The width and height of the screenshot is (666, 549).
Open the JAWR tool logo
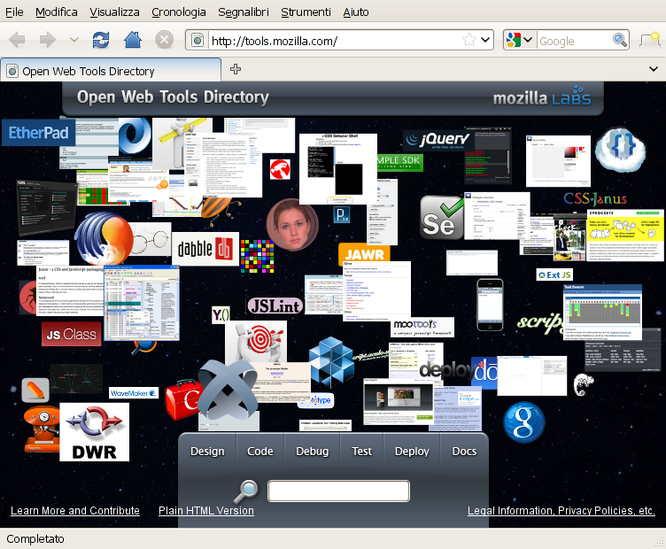pyautogui.click(x=364, y=253)
